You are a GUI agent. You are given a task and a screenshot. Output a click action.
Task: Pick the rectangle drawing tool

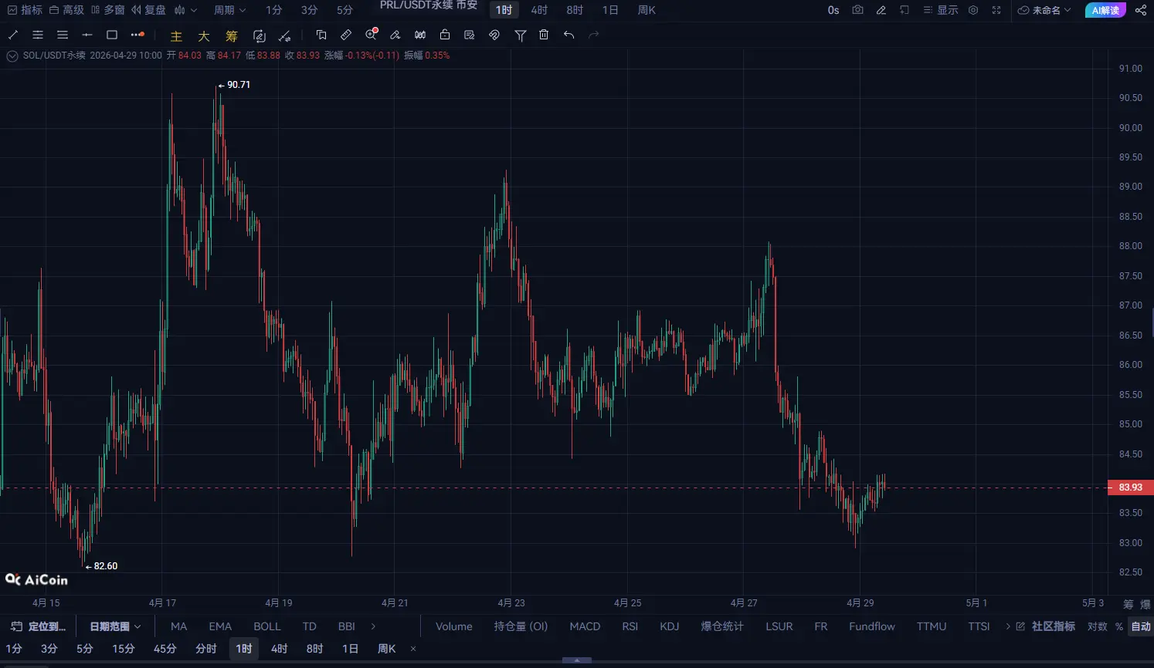pyautogui.click(x=112, y=35)
